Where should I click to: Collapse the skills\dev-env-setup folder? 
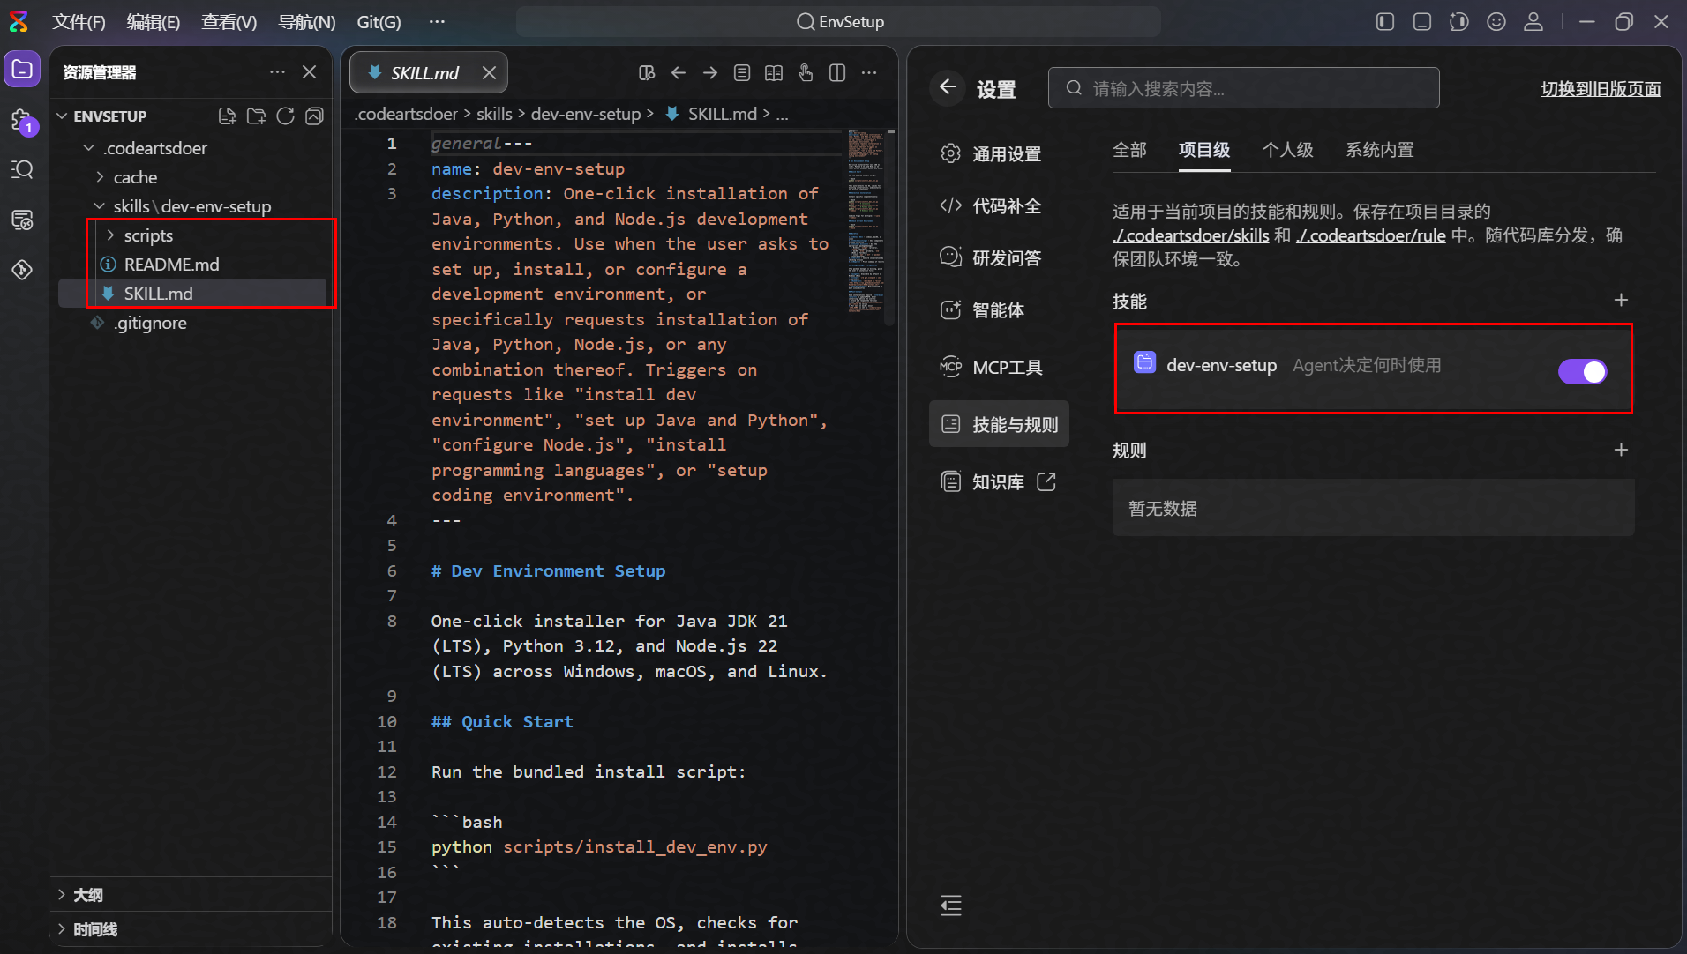100,206
